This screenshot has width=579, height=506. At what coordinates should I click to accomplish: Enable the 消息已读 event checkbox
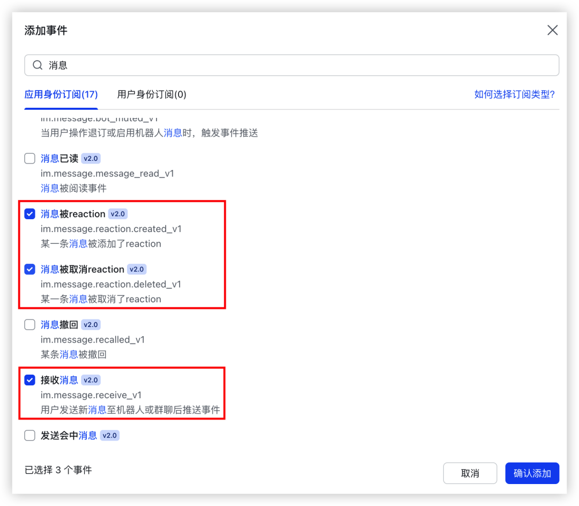30,159
